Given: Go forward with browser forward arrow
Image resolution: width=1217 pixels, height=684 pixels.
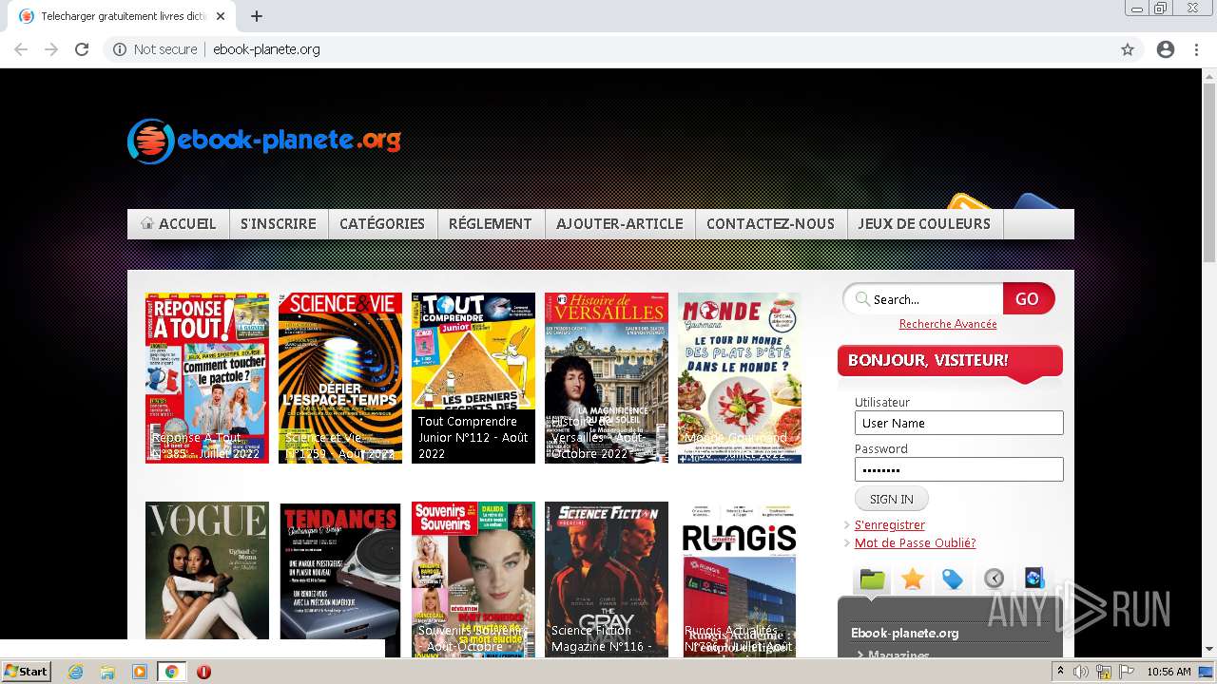Looking at the screenshot, I should click(x=51, y=49).
